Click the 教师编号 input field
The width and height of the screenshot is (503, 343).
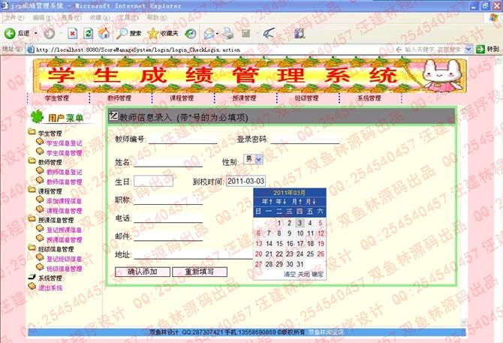183,139
